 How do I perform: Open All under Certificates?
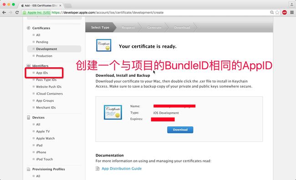coord(38,35)
